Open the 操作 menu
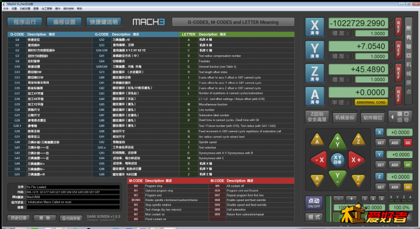The image size is (420, 229). point(58,9)
